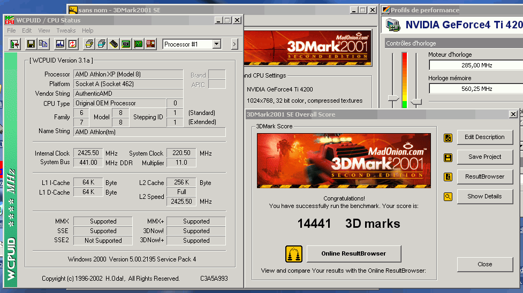This screenshot has height=293, width=523.
Task: Click the red refresh arrows toolbar icon
Action: [x=72, y=44]
